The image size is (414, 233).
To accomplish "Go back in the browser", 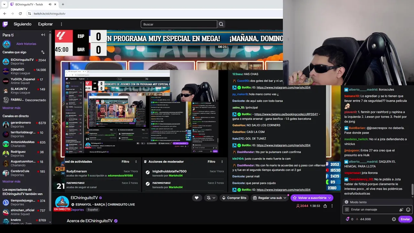I will (5, 14).
